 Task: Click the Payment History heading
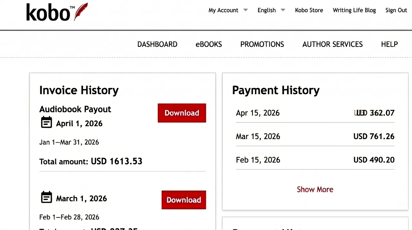(276, 90)
